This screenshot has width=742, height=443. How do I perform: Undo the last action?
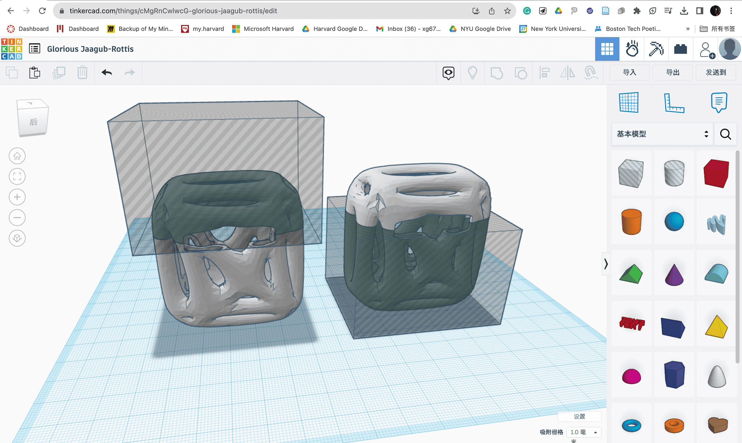(107, 73)
